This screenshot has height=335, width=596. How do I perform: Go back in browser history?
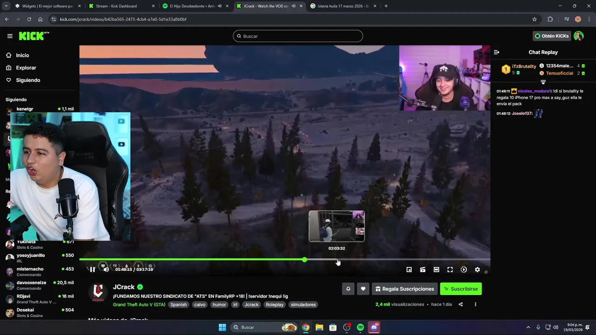(x=7, y=19)
